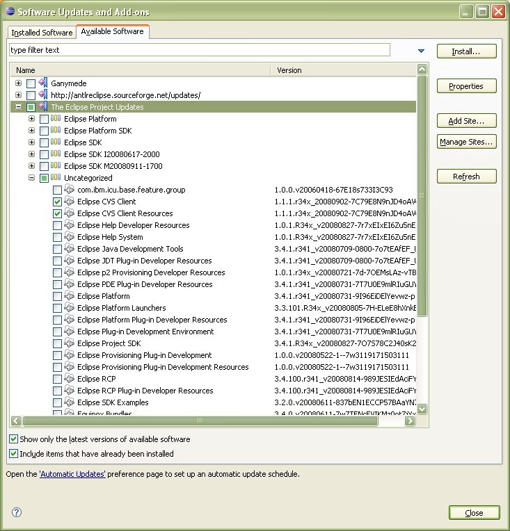Disable Include items already installed checkbox
This screenshot has height=531, width=510.
(14, 454)
